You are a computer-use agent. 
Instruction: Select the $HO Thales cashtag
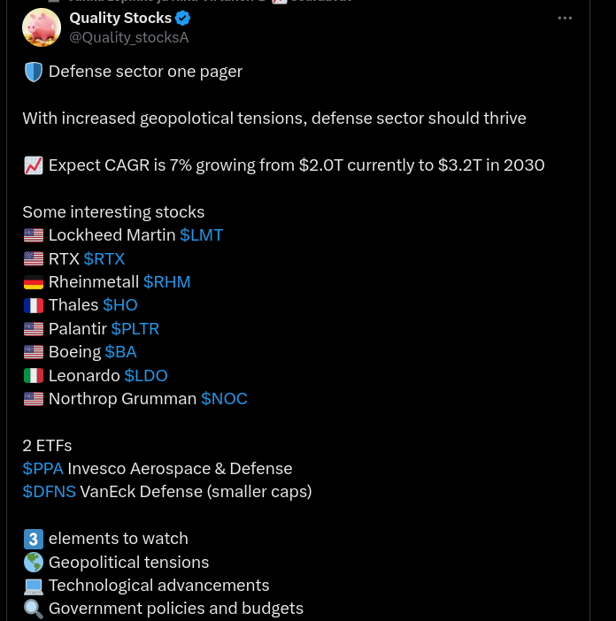pos(120,305)
